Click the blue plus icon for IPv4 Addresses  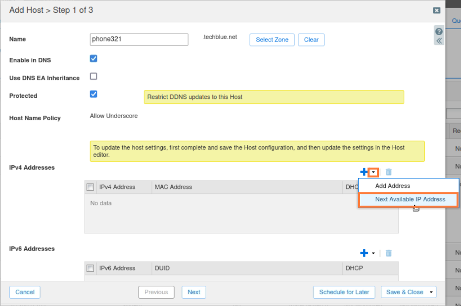pos(364,172)
